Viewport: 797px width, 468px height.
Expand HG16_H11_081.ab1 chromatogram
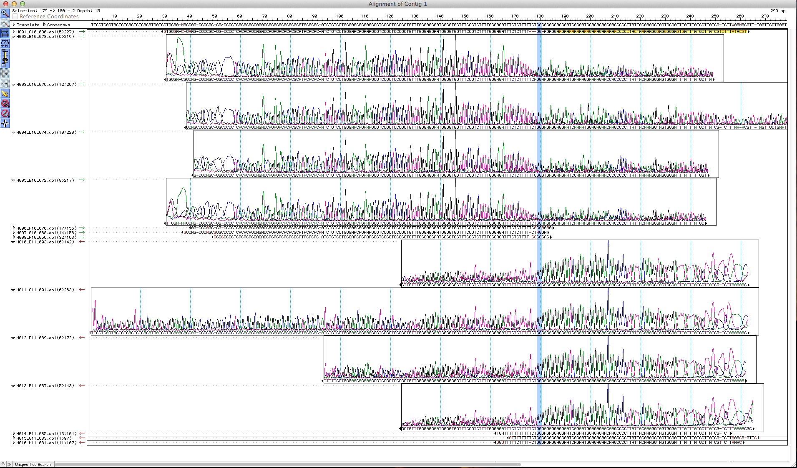[14, 443]
